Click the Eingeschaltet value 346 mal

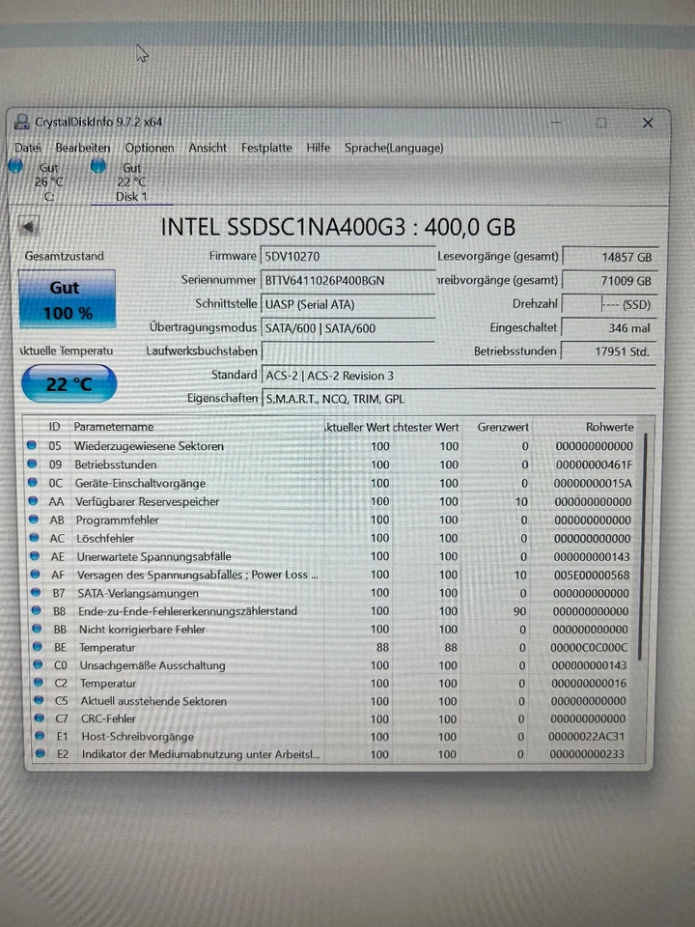click(x=608, y=328)
